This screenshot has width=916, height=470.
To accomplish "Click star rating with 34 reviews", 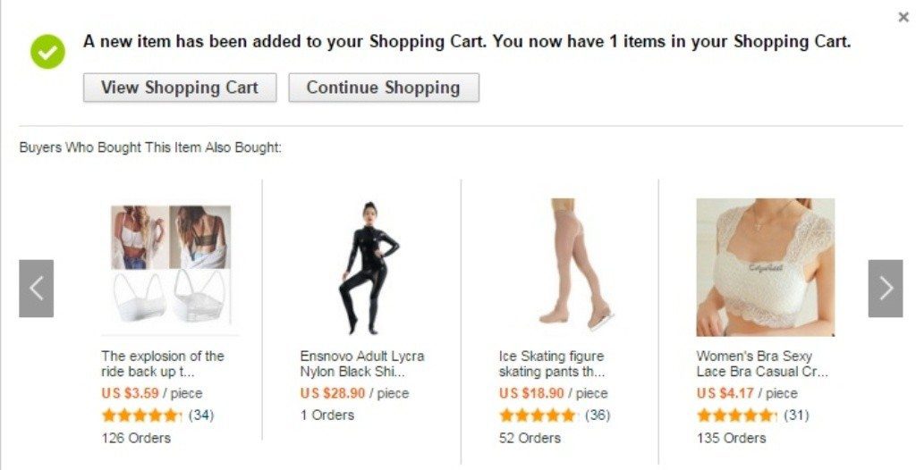I will click(x=142, y=415).
